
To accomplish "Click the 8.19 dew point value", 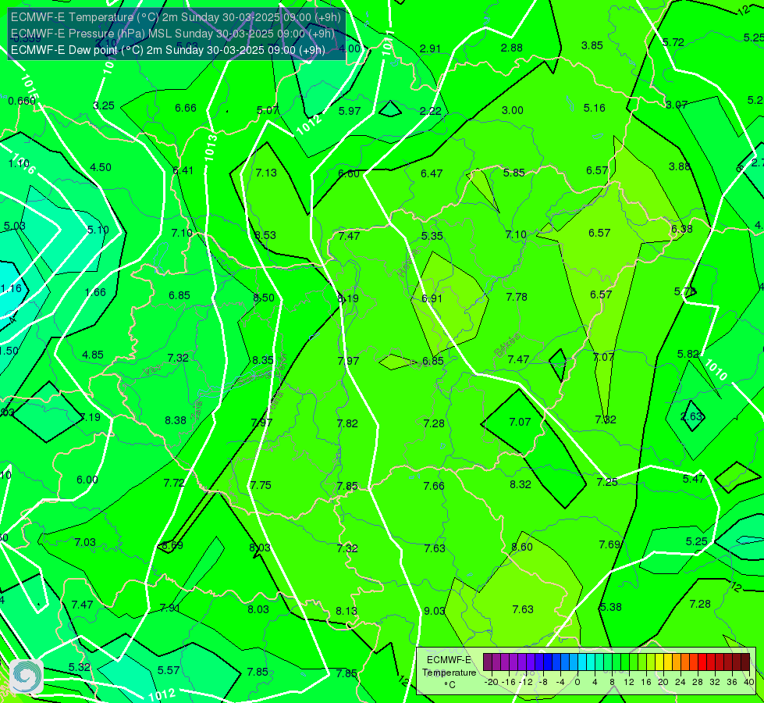I will tap(348, 298).
